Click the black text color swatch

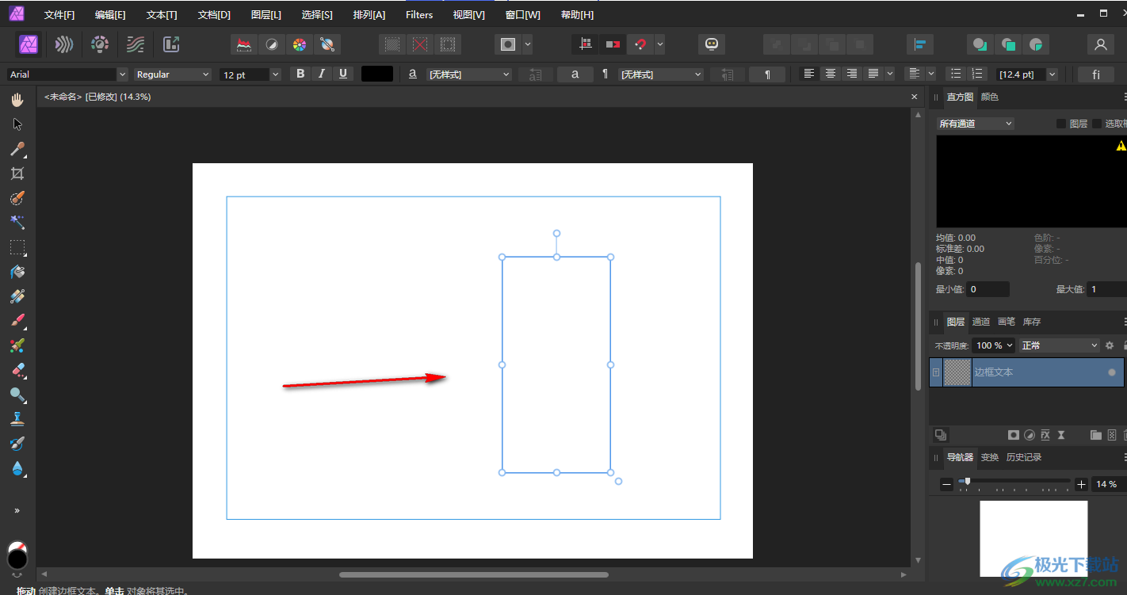(377, 74)
